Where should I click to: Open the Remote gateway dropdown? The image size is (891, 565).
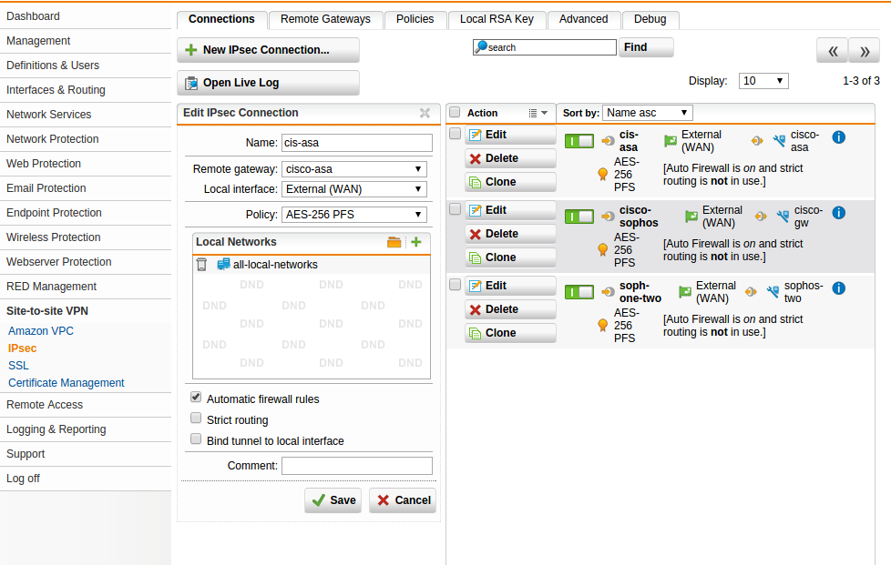click(353, 169)
